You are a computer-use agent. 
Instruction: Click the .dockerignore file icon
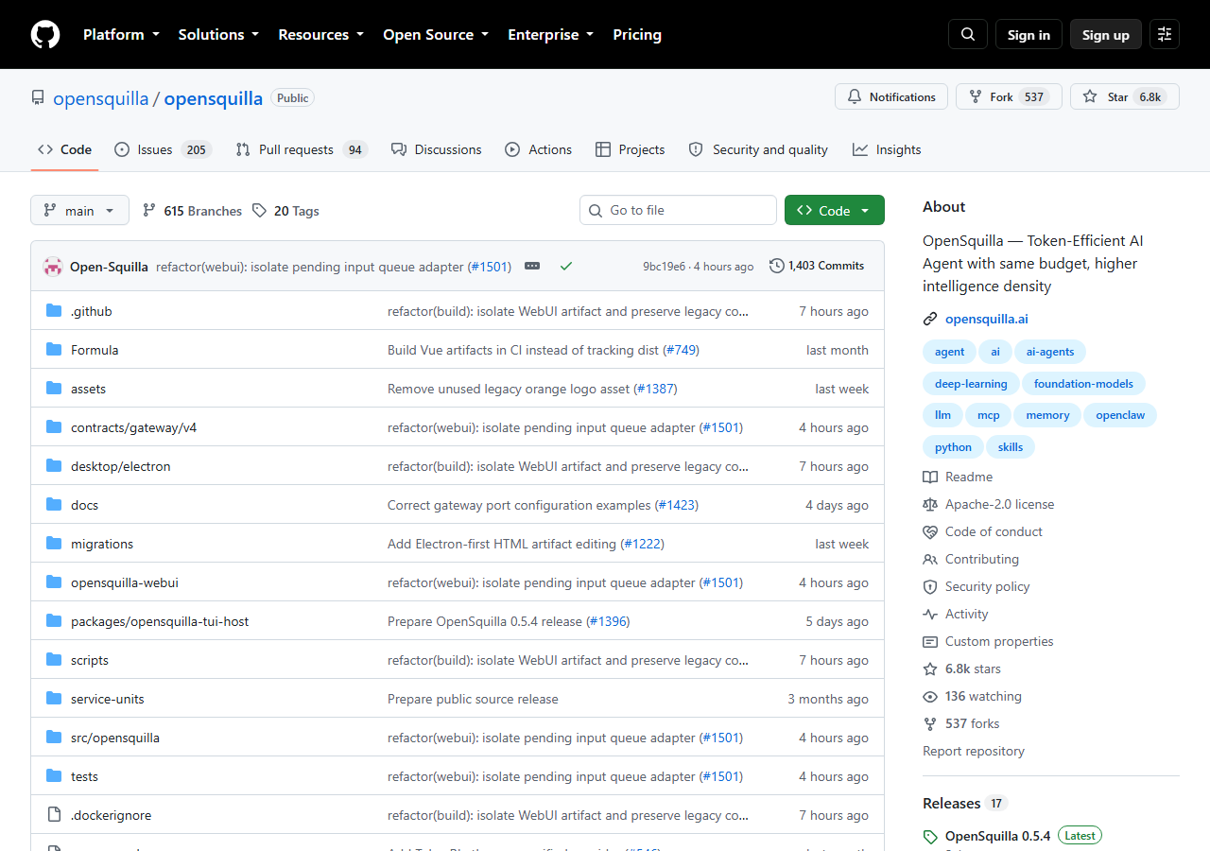point(54,815)
